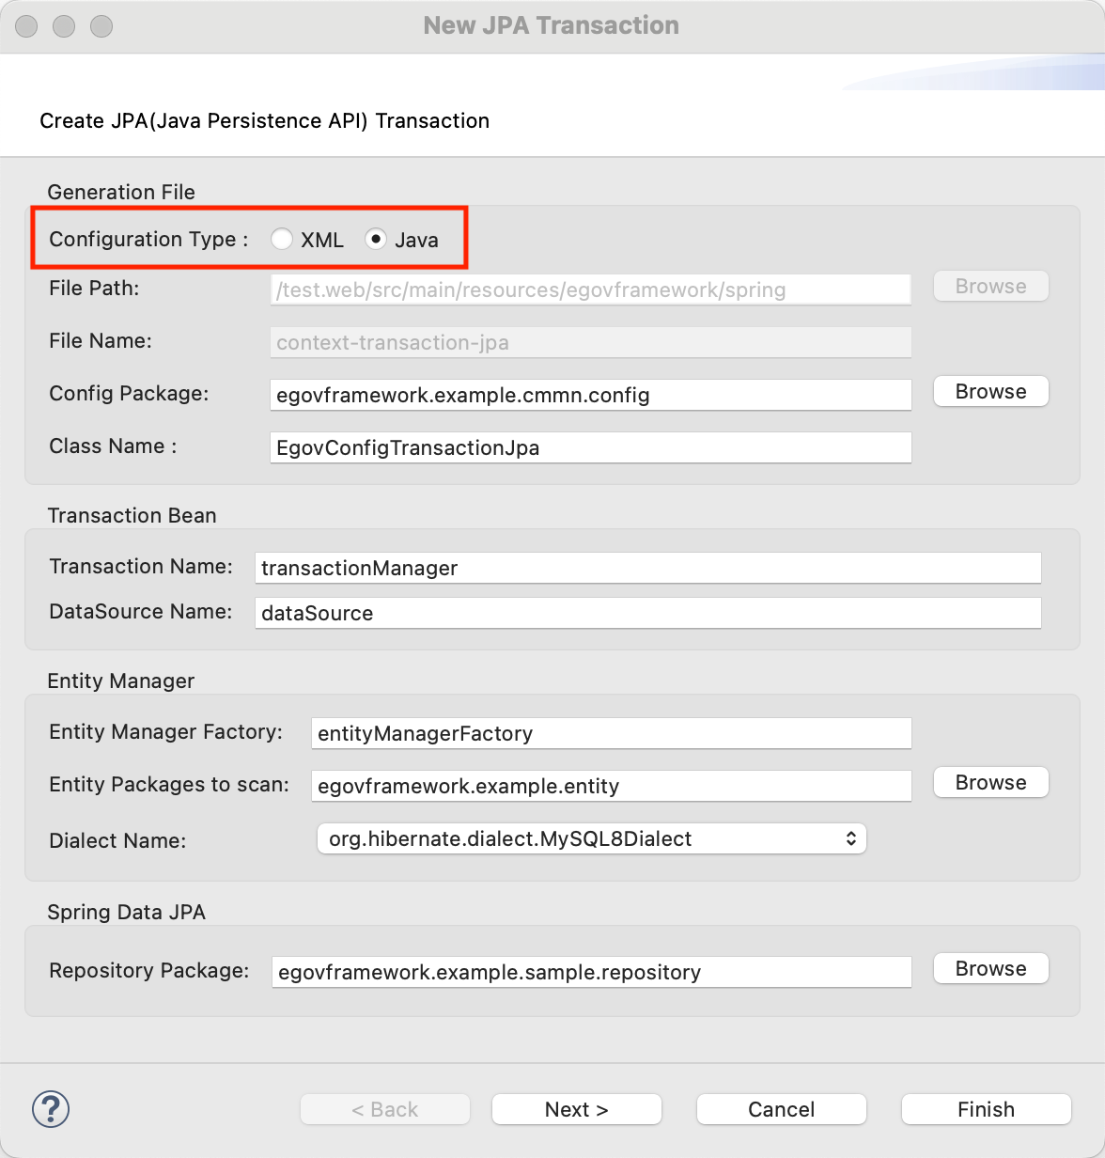This screenshot has width=1105, height=1158.
Task: Open the Dialect Name dropdown
Action: click(x=591, y=838)
